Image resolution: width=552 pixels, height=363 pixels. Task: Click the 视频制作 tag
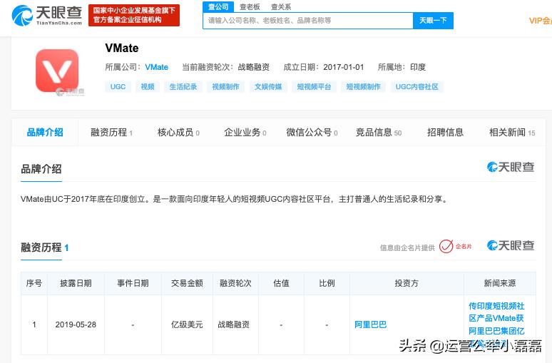click(x=225, y=86)
